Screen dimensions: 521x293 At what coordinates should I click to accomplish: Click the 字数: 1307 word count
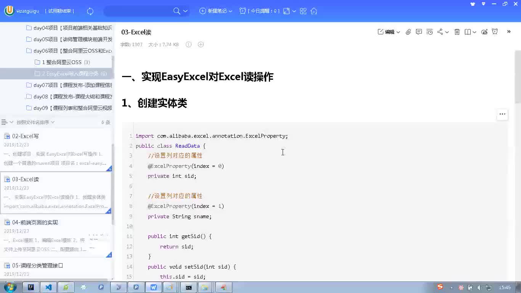coord(132,45)
